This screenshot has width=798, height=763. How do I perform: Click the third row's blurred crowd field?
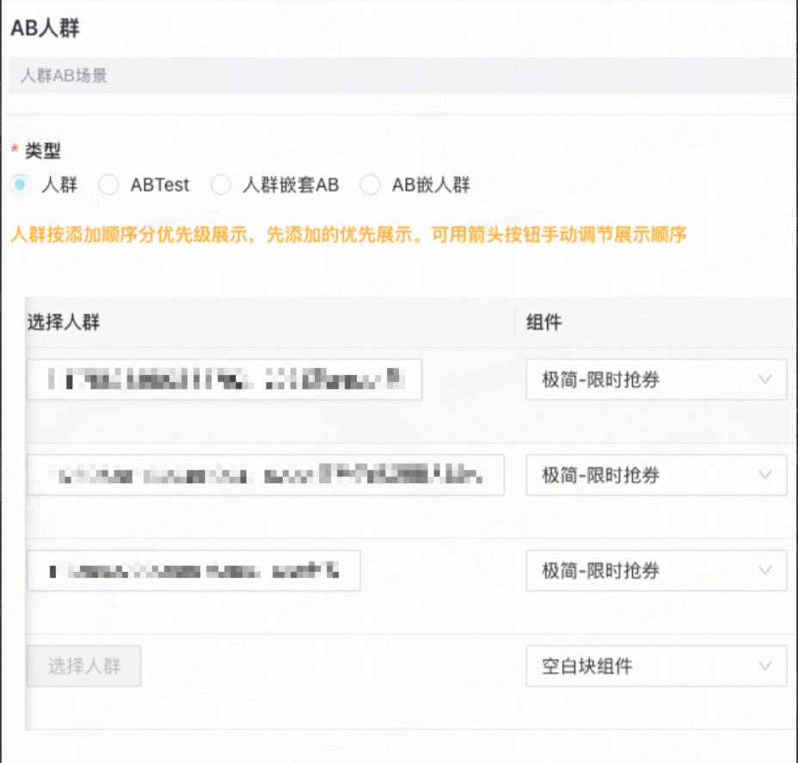tap(193, 570)
